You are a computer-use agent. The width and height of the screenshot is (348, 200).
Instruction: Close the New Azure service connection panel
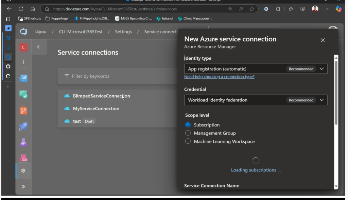(x=323, y=40)
